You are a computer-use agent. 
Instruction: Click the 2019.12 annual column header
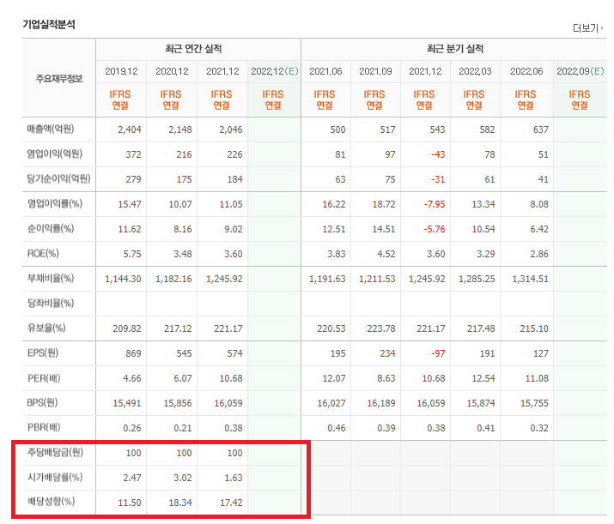point(121,71)
